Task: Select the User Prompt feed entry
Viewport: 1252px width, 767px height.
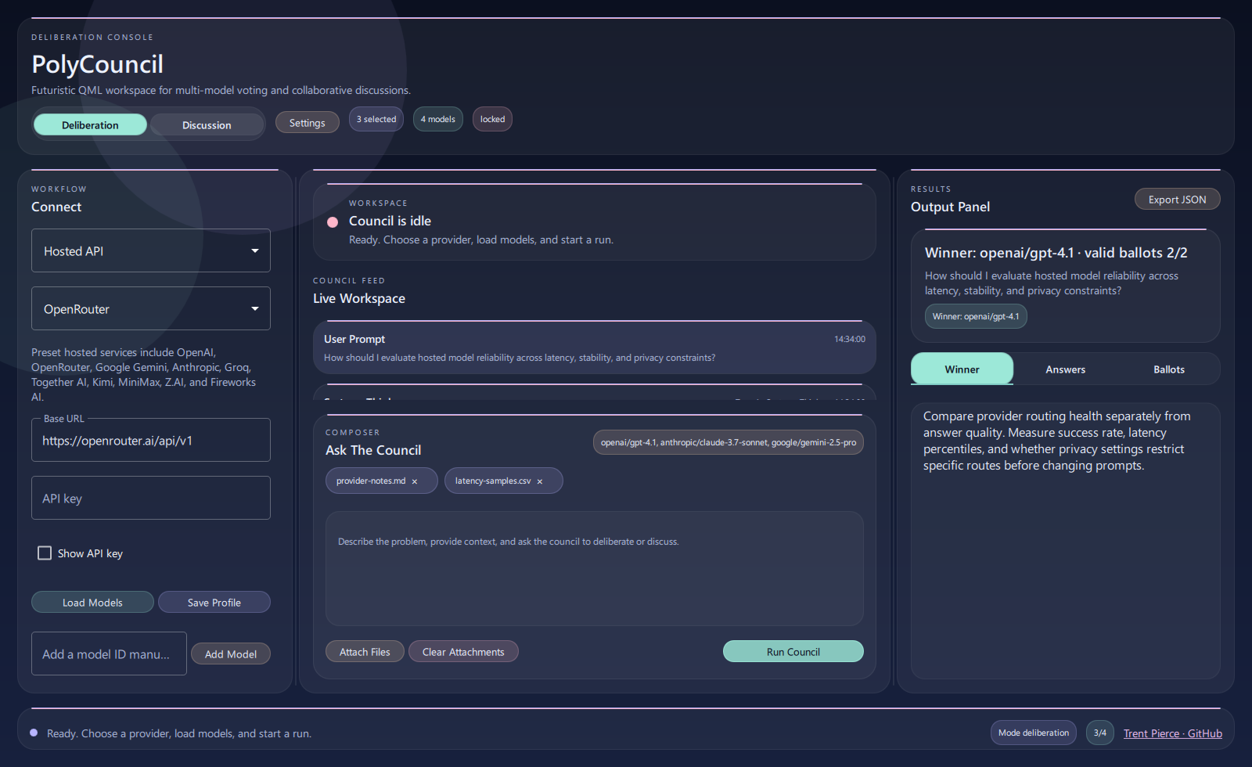Action: point(595,347)
